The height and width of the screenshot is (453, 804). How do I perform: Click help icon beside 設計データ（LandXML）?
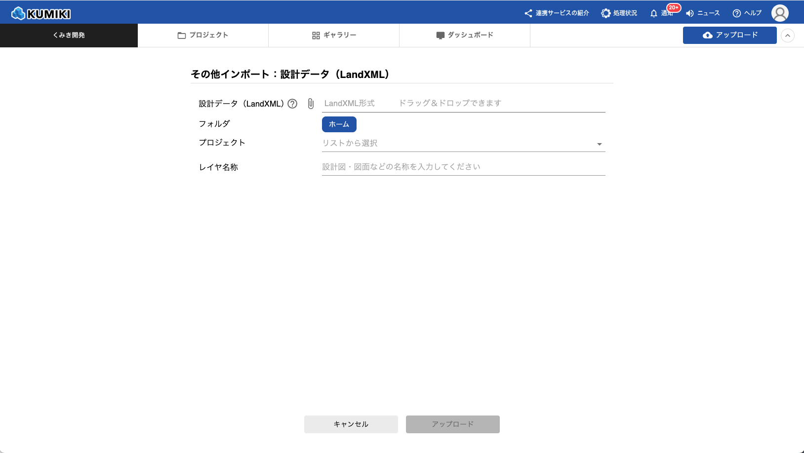click(x=292, y=104)
